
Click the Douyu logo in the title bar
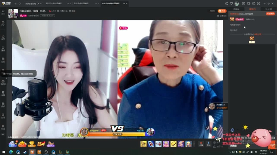point(6,3)
